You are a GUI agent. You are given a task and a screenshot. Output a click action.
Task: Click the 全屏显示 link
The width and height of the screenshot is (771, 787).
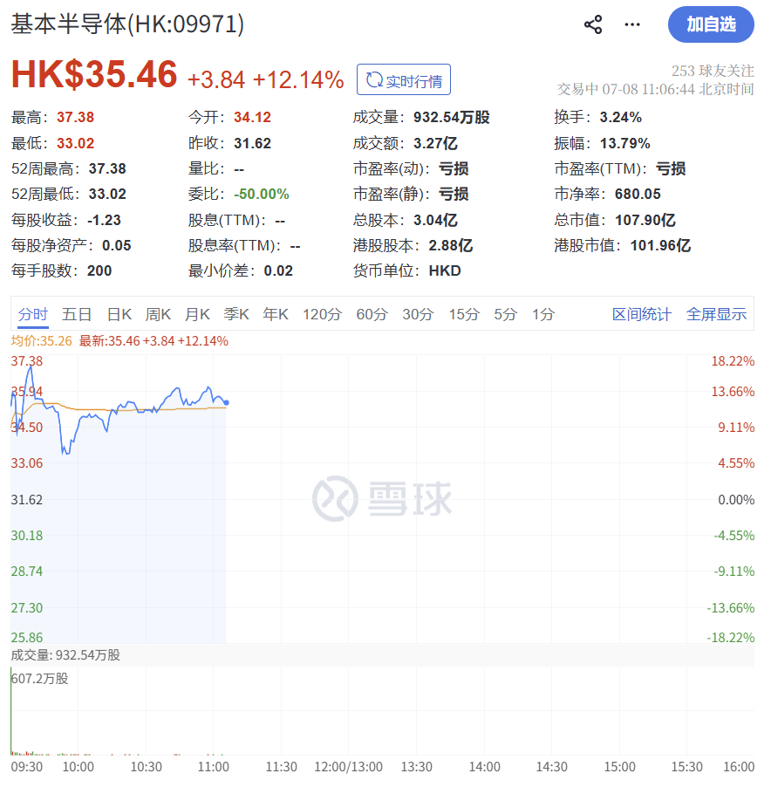pyautogui.click(x=716, y=314)
